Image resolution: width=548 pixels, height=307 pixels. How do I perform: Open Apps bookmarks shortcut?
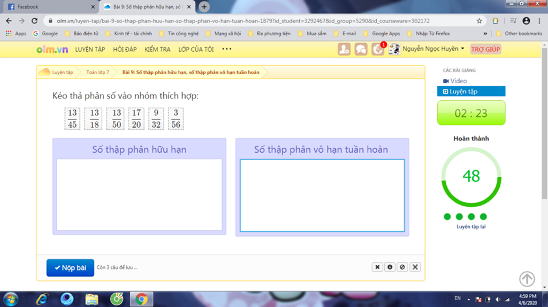(x=16, y=34)
